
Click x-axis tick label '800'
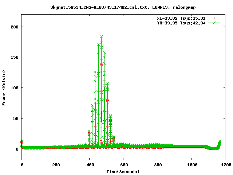pos(158,165)
